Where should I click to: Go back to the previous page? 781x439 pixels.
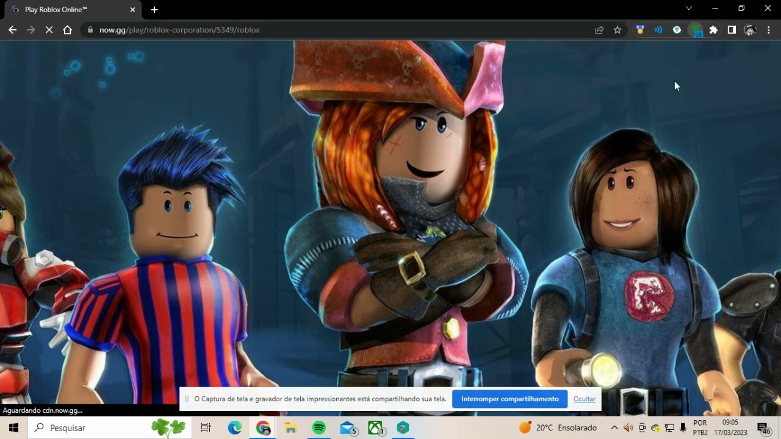(12, 30)
